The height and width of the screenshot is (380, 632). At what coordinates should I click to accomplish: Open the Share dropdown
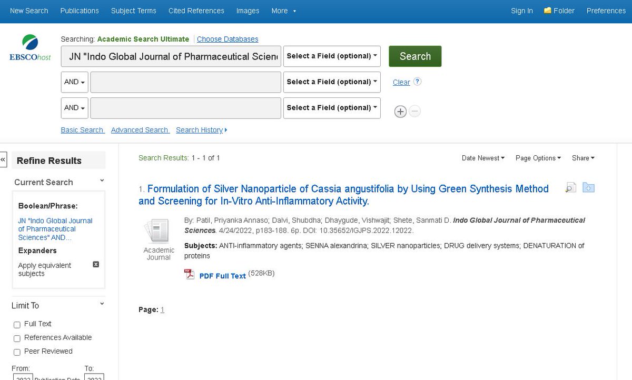[x=583, y=158]
